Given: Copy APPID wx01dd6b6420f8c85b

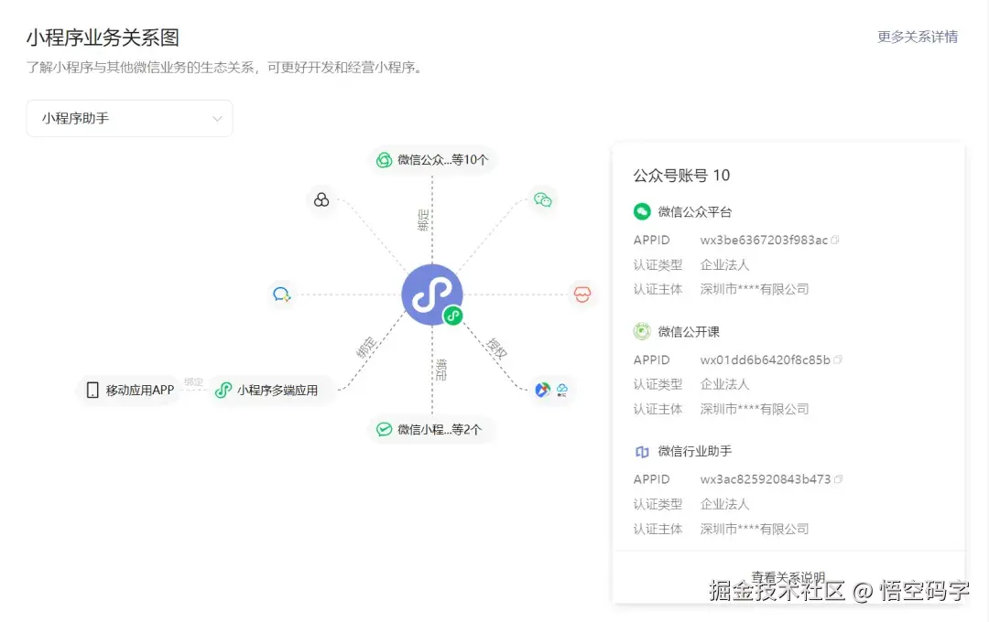Looking at the screenshot, I should pyautogui.click(x=838, y=359).
